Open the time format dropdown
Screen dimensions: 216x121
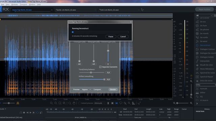tap(3, 109)
